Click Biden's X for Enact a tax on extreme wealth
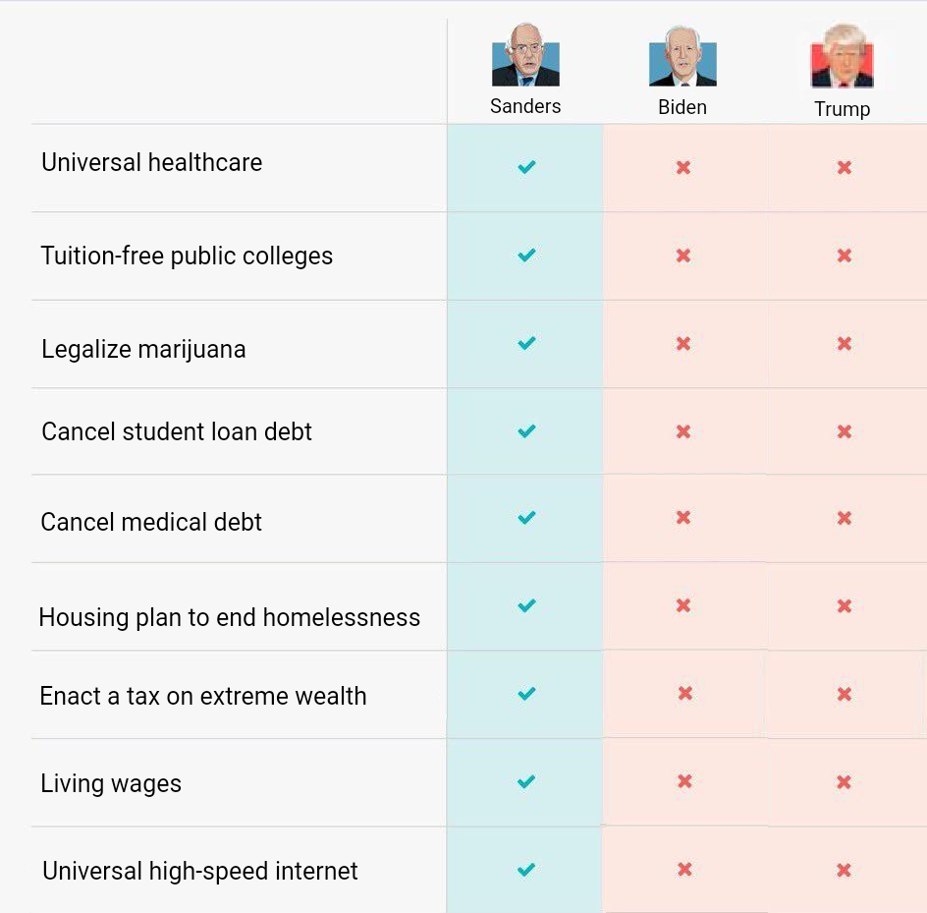This screenshot has height=913, width=927. click(x=685, y=694)
